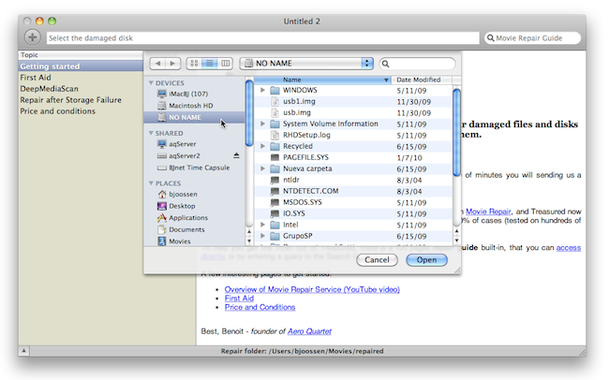The image size is (609, 380).
Task: Click the access link in page text
Action: (x=568, y=248)
